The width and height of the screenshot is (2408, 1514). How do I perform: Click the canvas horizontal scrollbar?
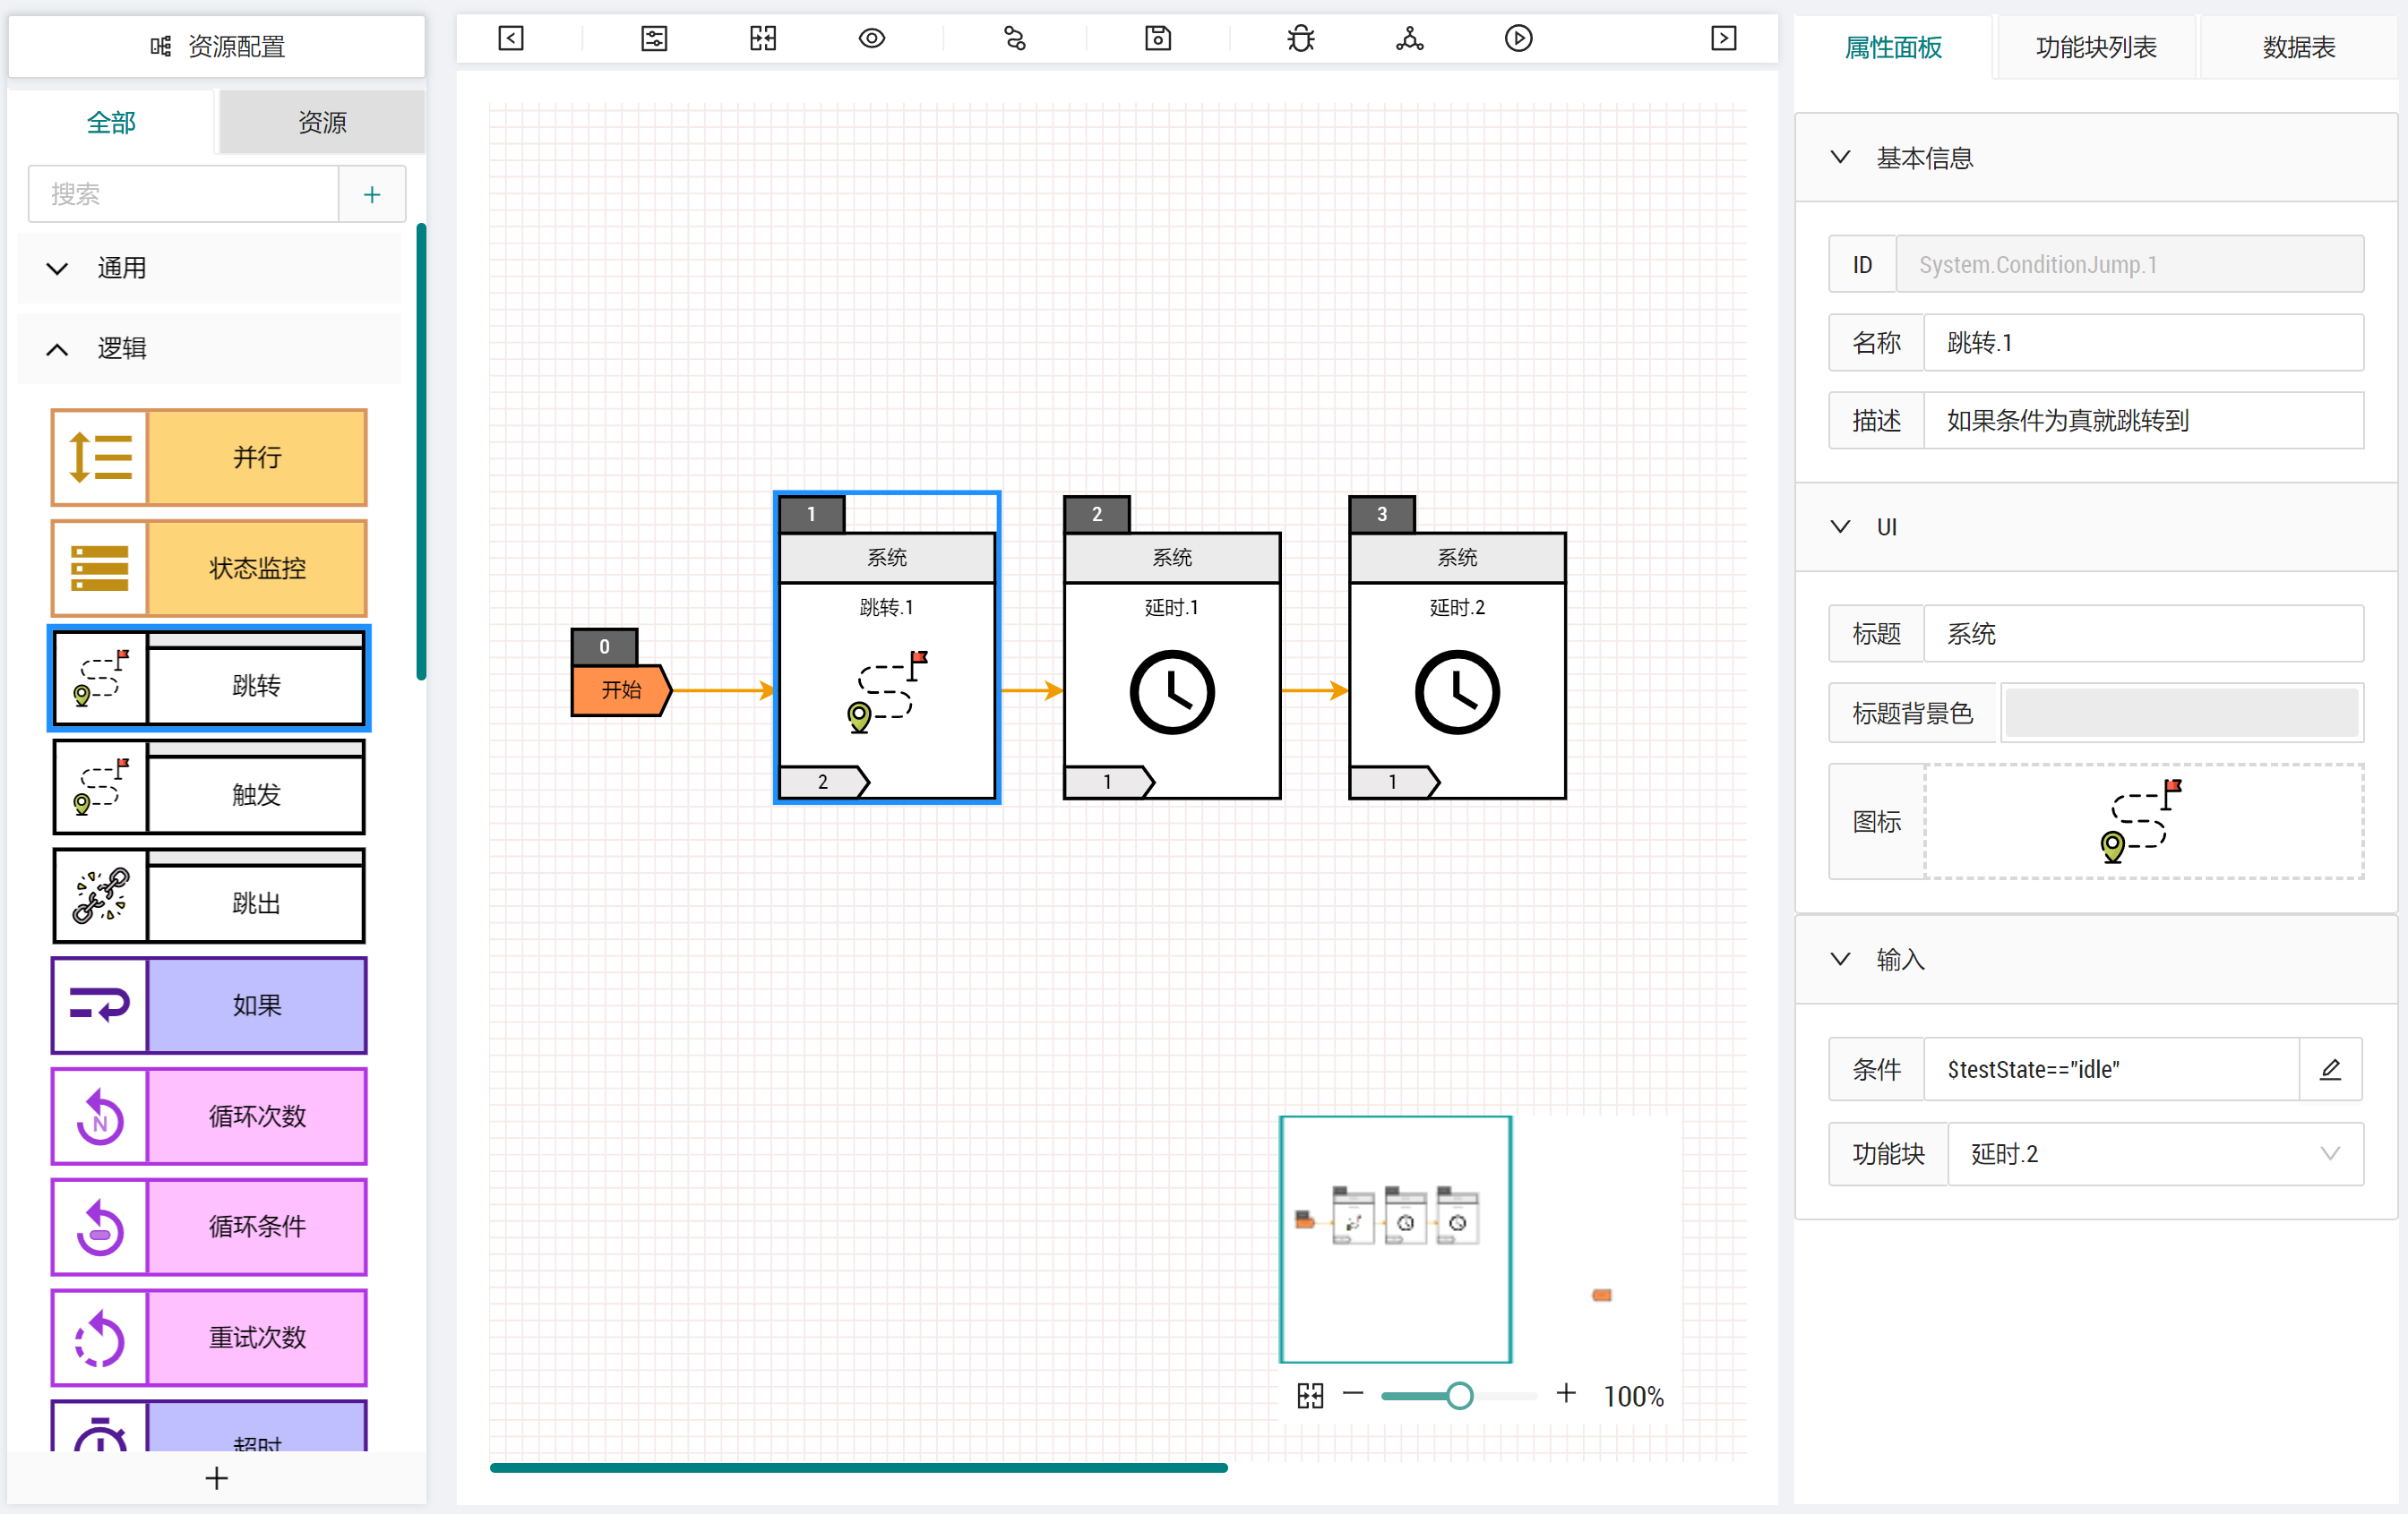click(858, 1467)
